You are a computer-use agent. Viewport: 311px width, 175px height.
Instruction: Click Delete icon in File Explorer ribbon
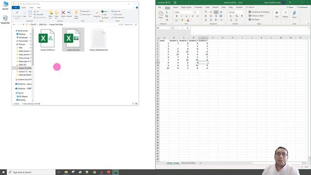[x=63, y=13]
